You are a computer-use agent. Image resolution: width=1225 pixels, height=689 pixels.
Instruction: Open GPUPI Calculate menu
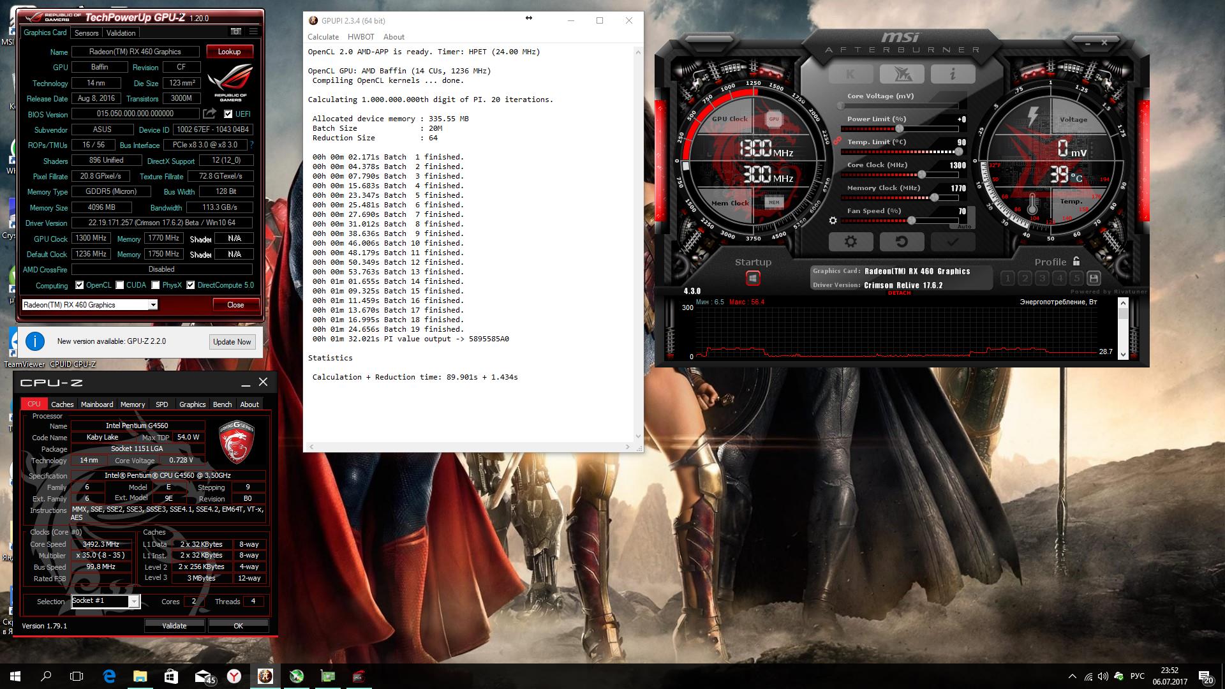click(323, 37)
